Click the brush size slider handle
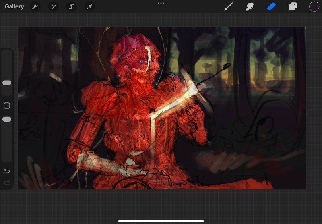Image resolution: width=322 pixels, height=224 pixels. [x=7, y=83]
